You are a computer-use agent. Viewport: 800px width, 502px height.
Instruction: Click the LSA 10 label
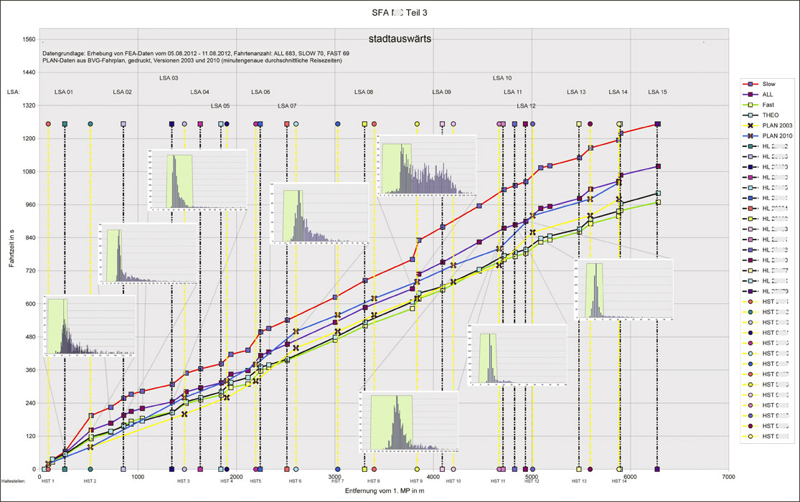(x=502, y=78)
